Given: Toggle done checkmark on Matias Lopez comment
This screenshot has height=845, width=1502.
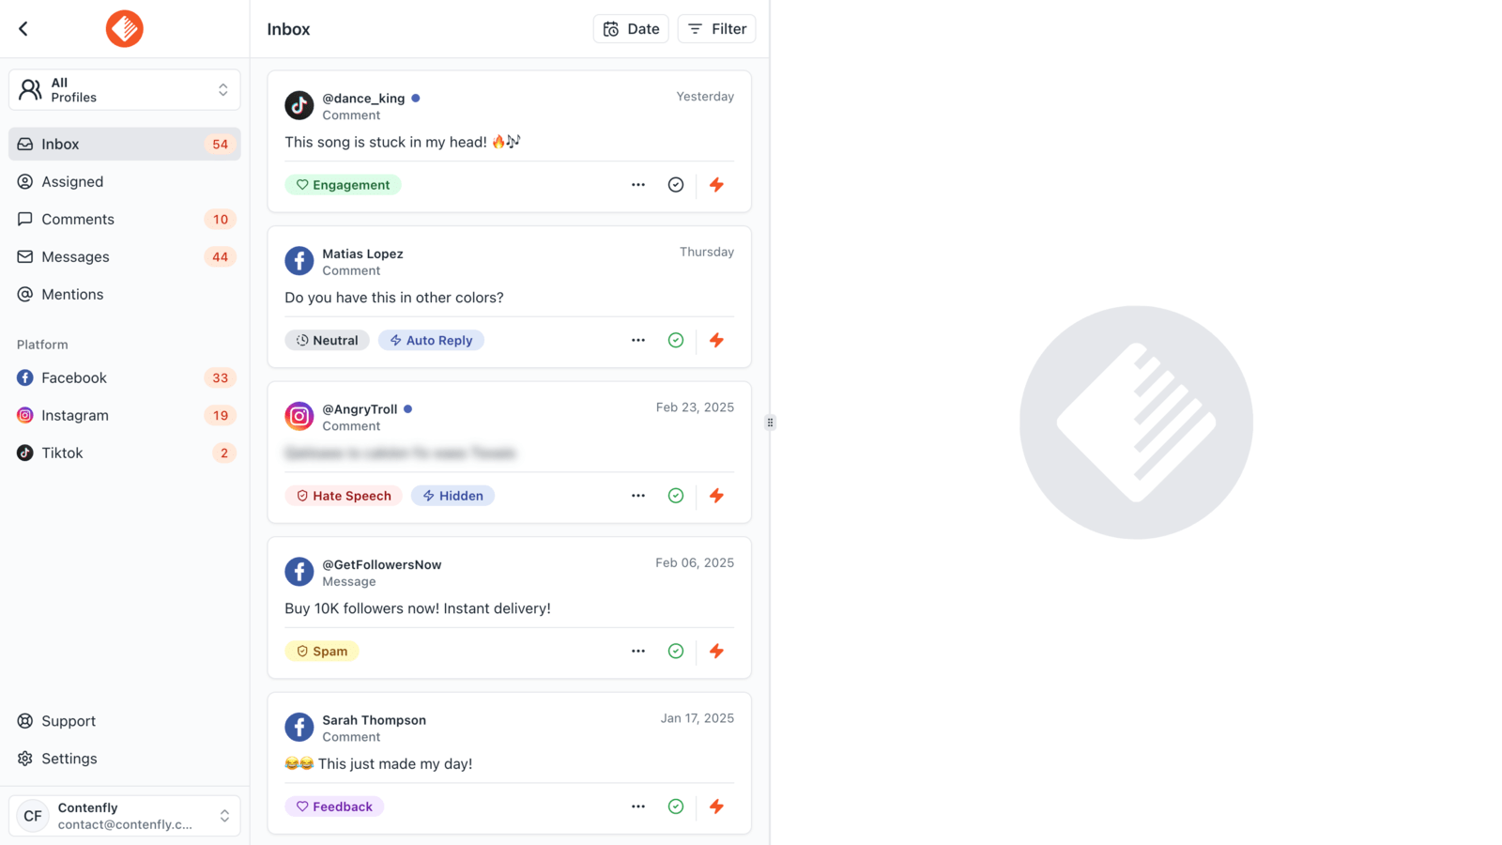Looking at the screenshot, I should click(676, 340).
